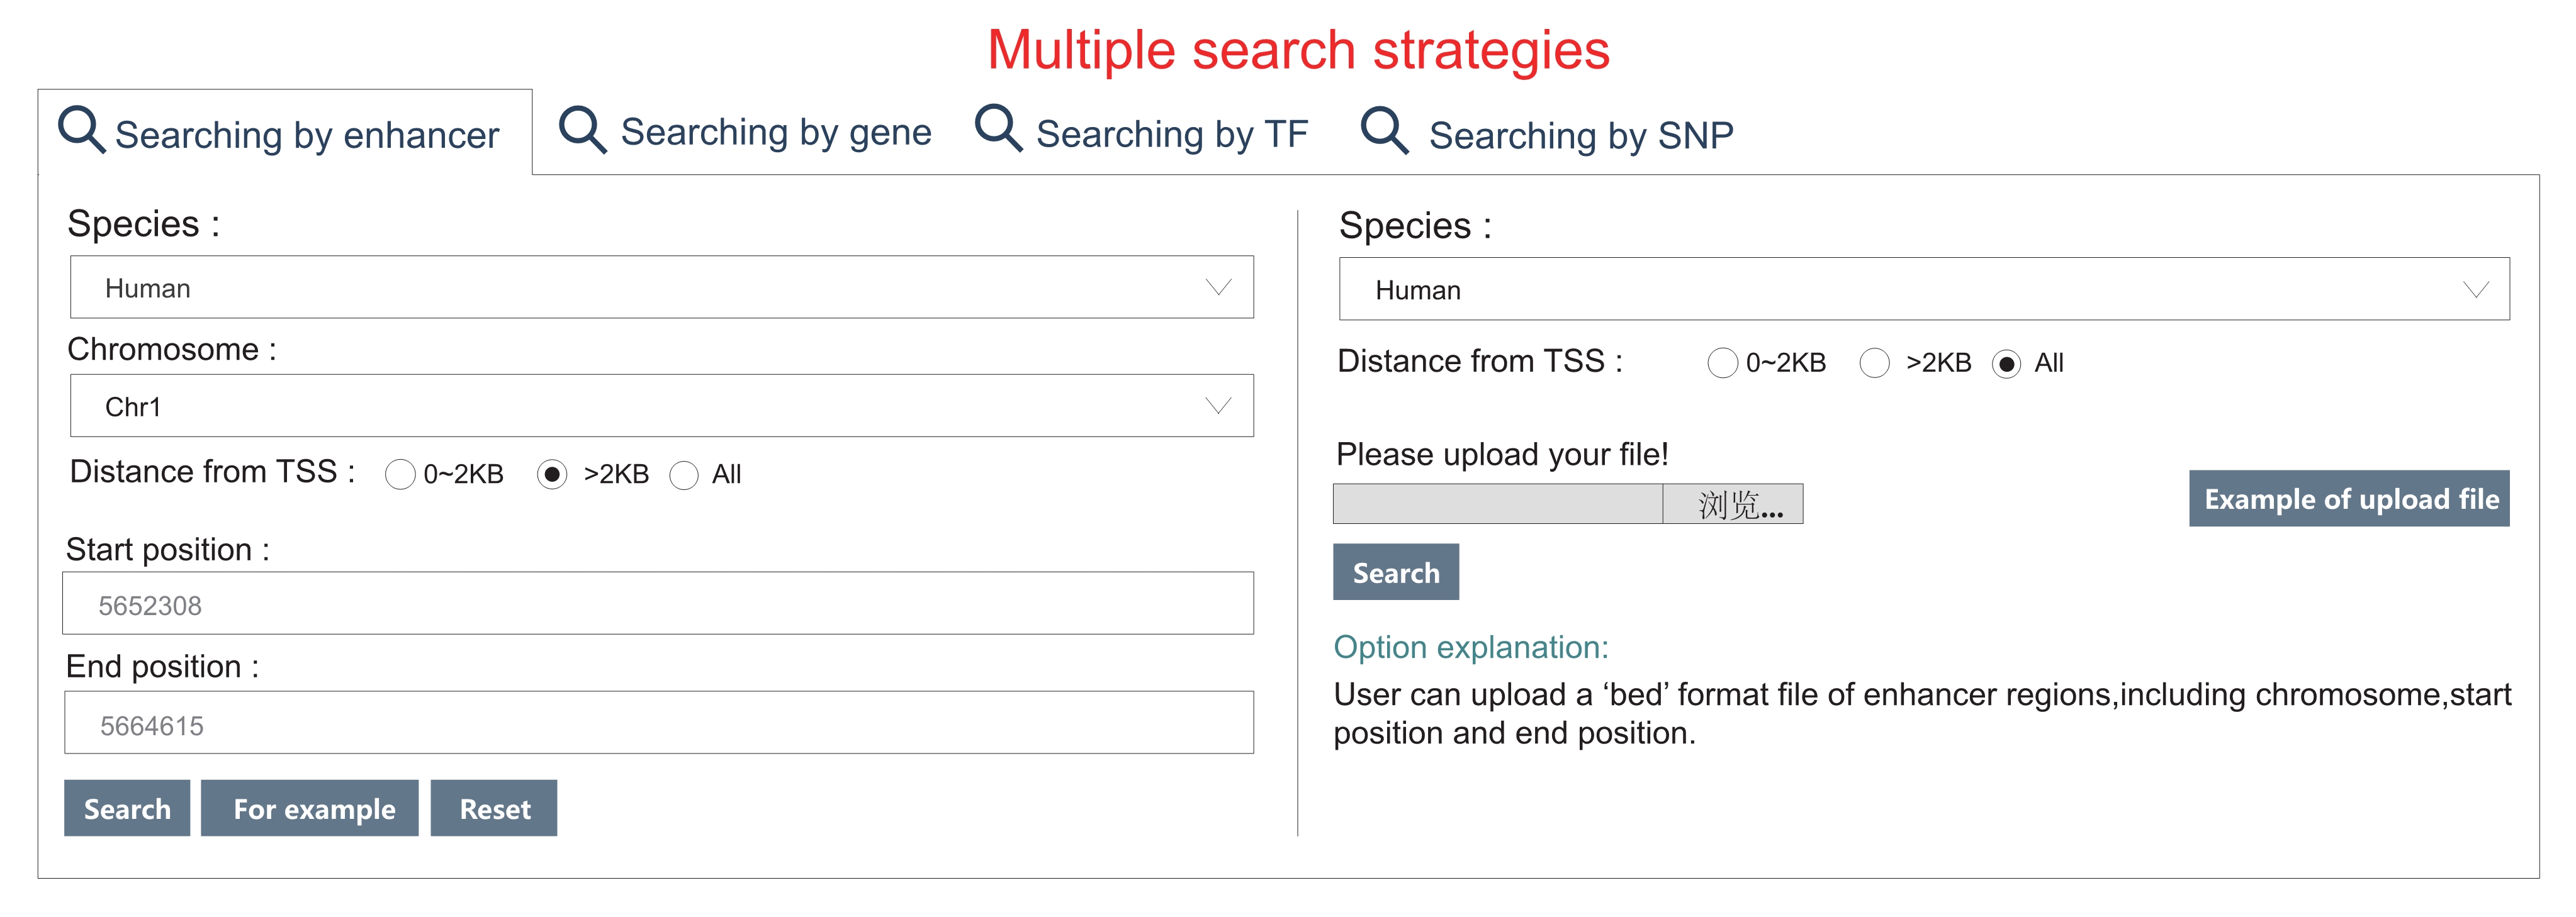Open the Example of upload file button

click(2349, 499)
